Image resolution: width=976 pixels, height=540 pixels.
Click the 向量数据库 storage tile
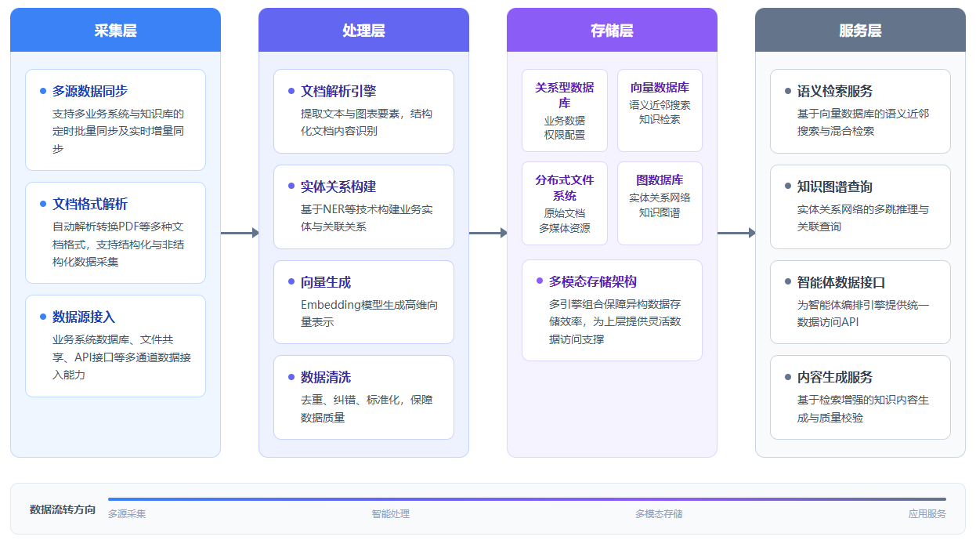[x=660, y=111]
